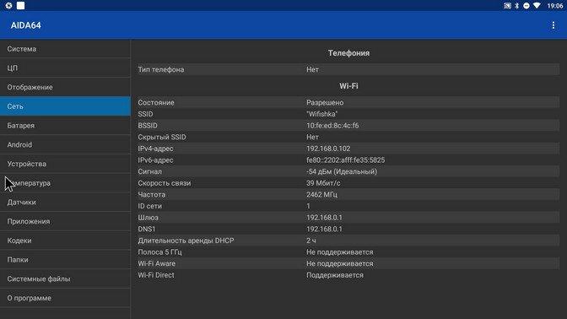Open the Кодеки section
This screenshot has height=319, width=567.
pyautogui.click(x=65, y=241)
